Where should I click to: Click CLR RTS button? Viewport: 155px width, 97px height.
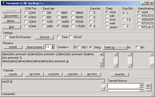click(x=73, y=74)
